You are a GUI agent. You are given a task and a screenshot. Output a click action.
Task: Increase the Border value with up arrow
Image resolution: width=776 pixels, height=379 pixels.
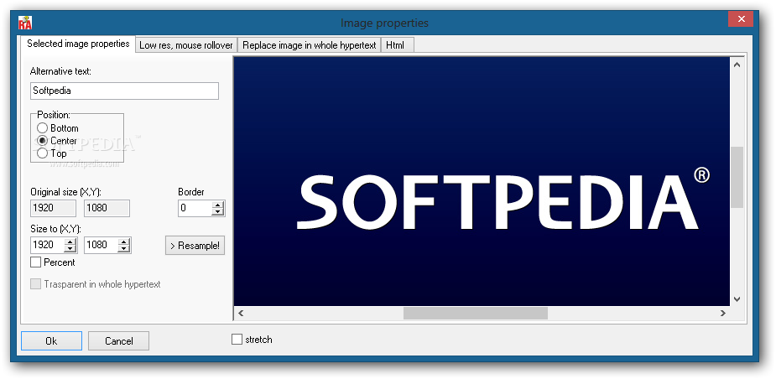218,205
